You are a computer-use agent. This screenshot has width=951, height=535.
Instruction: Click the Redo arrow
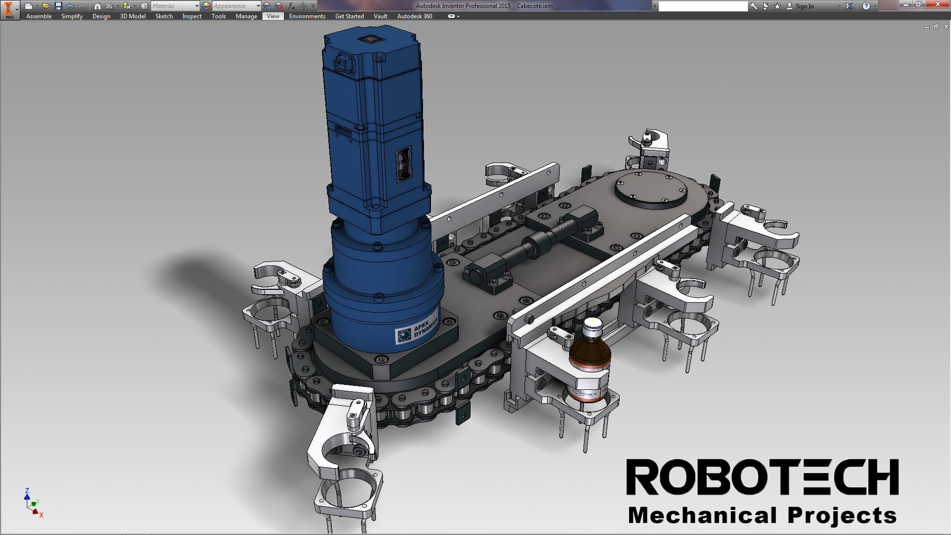click(x=82, y=6)
